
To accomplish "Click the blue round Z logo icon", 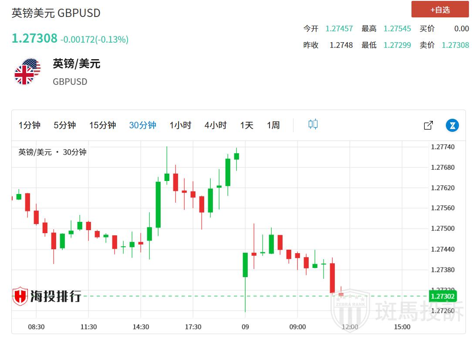I will click(x=452, y=125).
